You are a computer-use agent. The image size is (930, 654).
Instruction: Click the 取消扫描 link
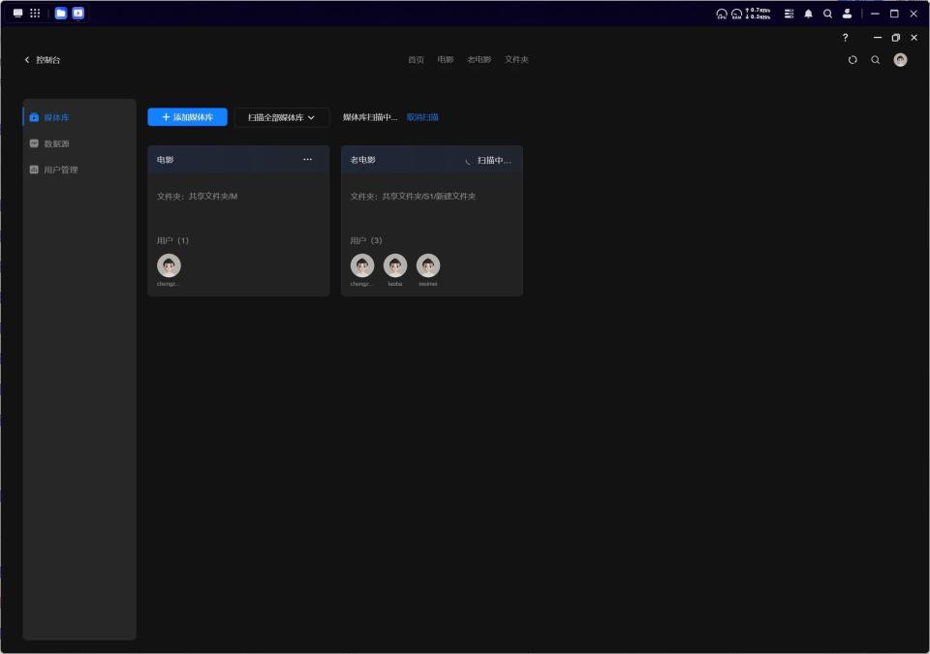[x=422, y=117]
